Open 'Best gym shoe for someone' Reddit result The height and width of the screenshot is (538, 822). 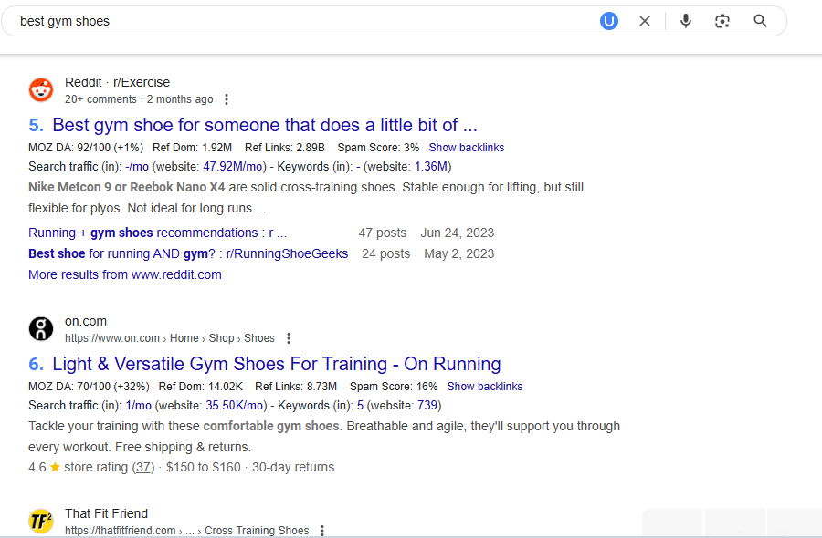tap(265, 125)
